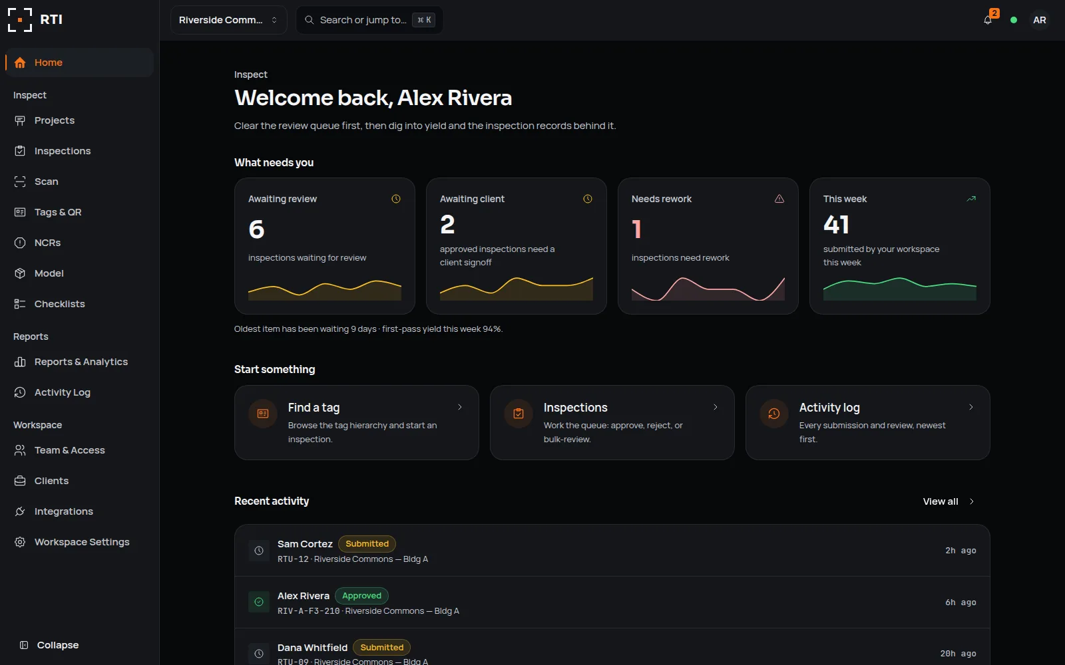This screenshot has height=665, width=1065.
Task: Click the Workspace Settings gear icon
Action: [x=20, y=542]
